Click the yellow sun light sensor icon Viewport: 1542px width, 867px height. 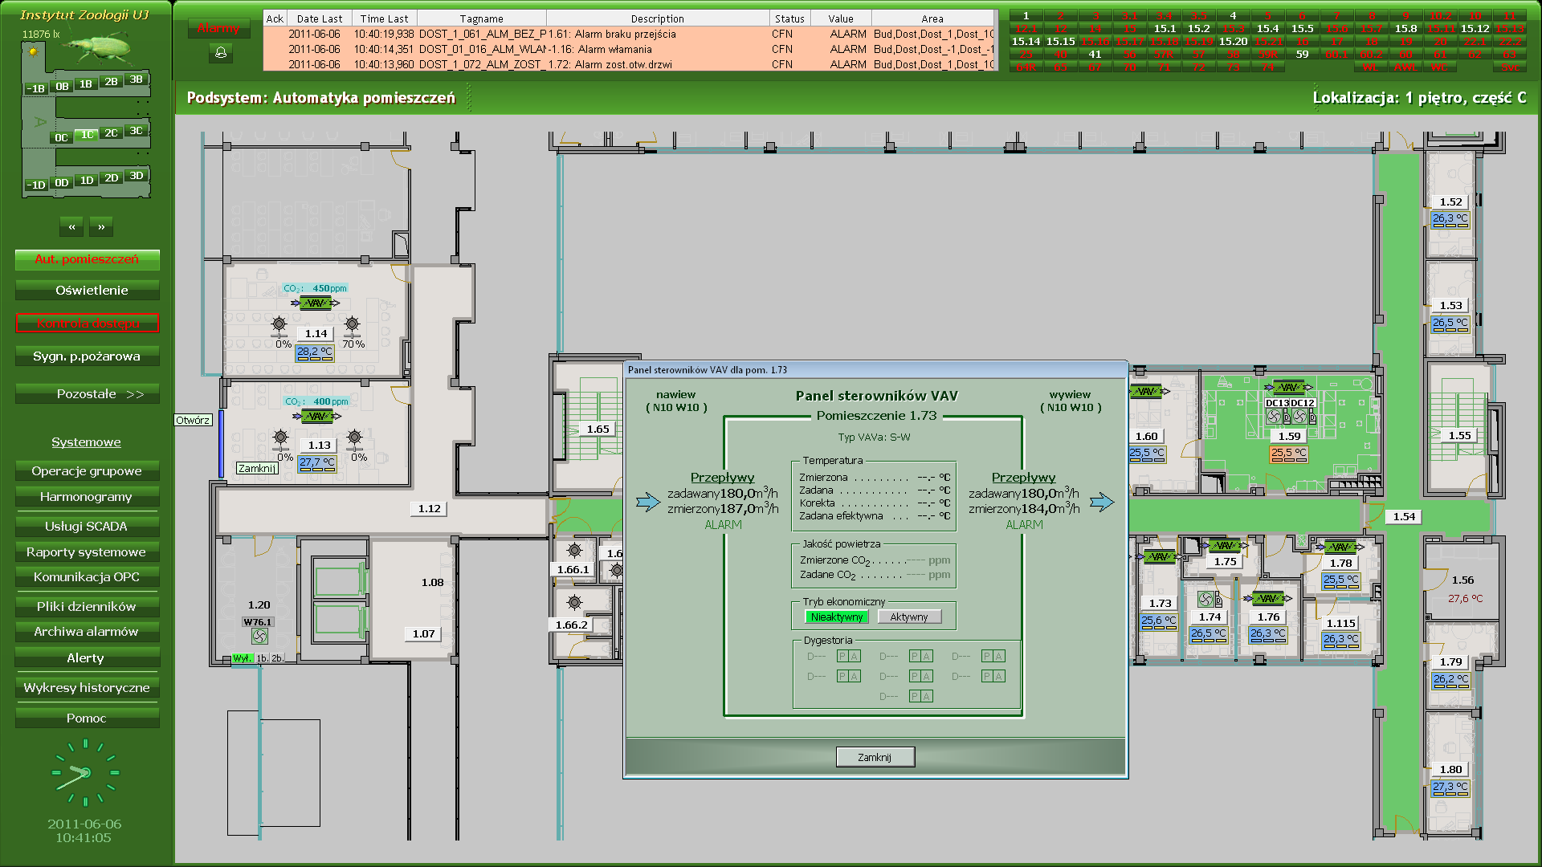[x=33, y=51]
